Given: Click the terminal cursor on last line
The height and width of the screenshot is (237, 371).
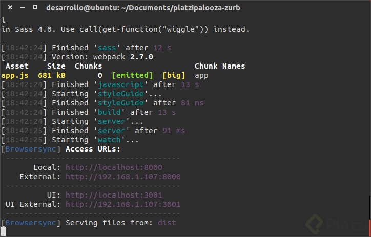Looking at the screenshot, I should (4, 232).
